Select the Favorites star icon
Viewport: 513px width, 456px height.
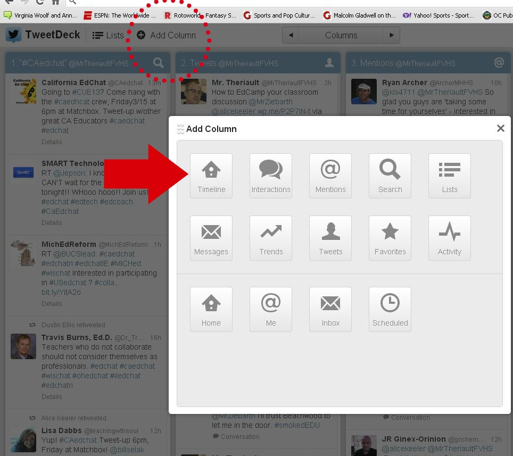point(390,238)
